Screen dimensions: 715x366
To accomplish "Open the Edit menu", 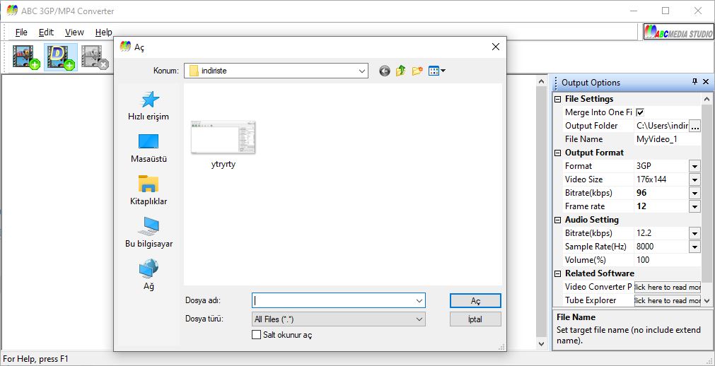I will pos(46,32).
